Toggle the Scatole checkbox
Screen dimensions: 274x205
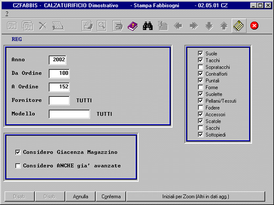[x=200, y=121]
